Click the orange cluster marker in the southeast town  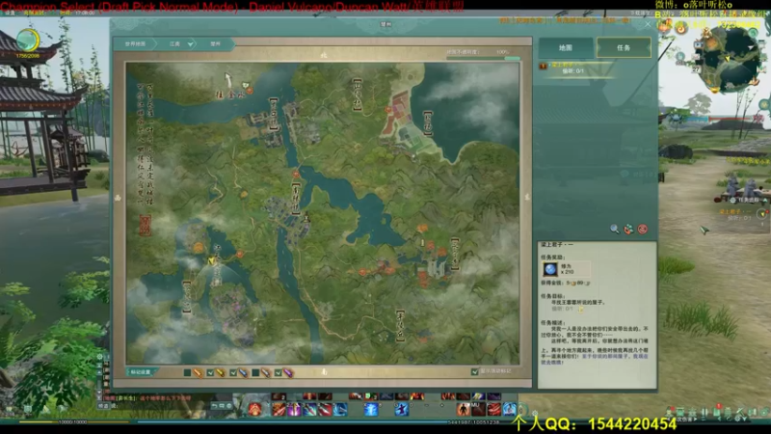(424, 277)
